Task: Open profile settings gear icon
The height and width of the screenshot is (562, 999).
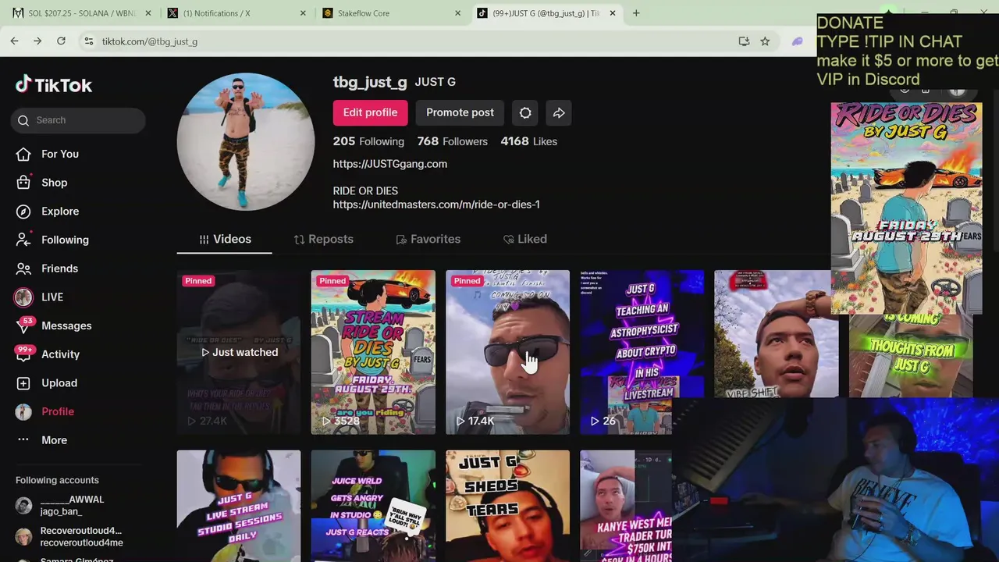Action: coord(525,113)
